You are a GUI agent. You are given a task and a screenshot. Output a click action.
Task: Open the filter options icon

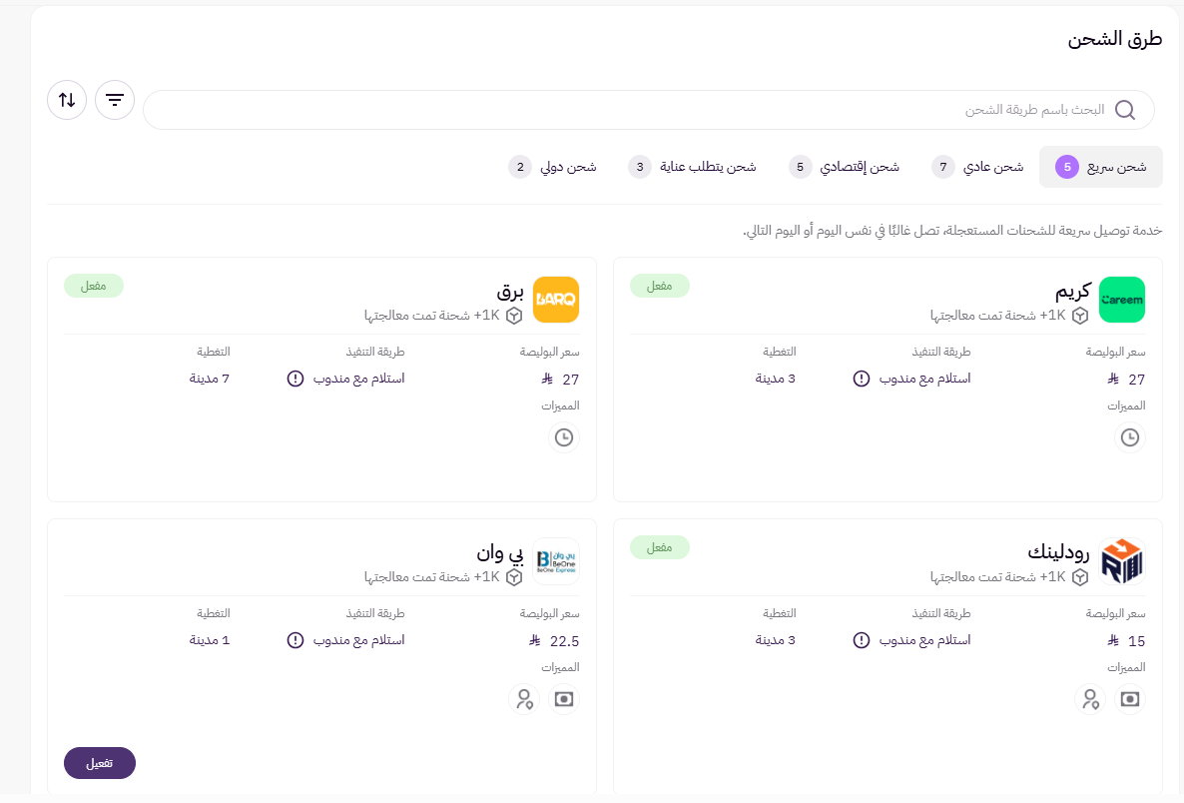point(115,100)
